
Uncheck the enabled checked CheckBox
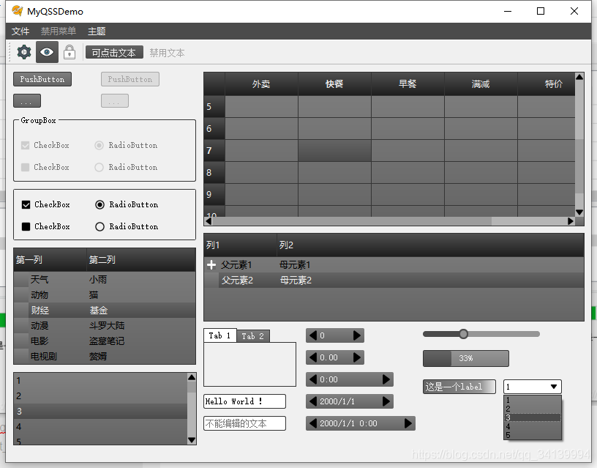[x=26, y=204]
